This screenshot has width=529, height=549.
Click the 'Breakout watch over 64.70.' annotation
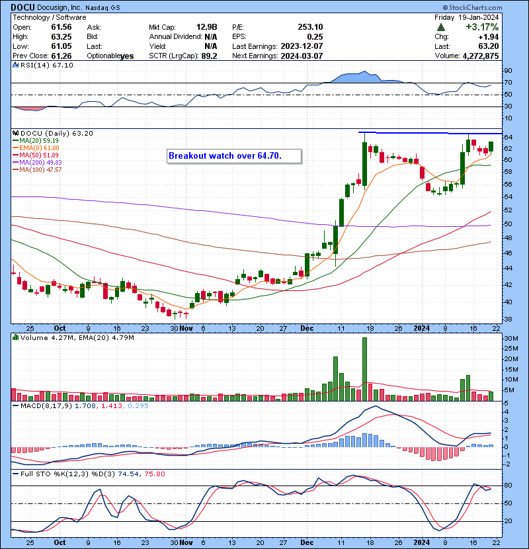click(x=234, y=156)
